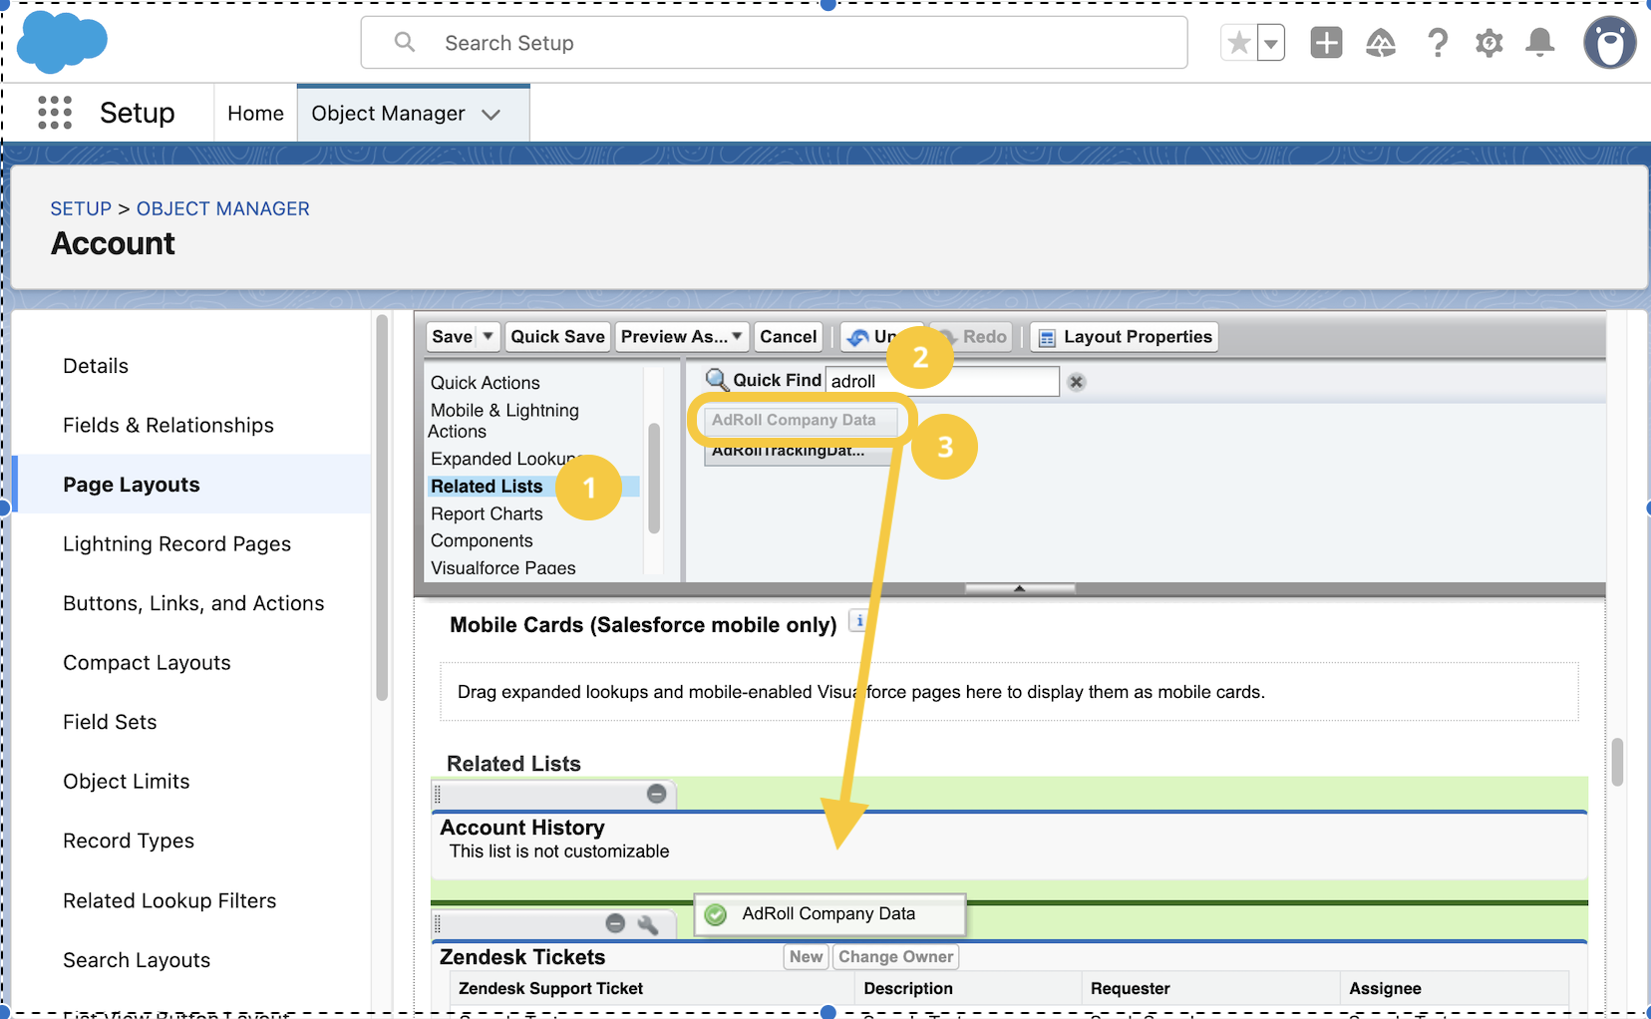Screen dimensions: 1651x1019
Task: Click the Setup gear icon
Action: pos(1488,43)
